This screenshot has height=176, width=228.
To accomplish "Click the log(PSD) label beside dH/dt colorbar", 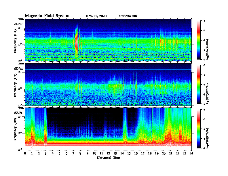I will click(208, 49).
